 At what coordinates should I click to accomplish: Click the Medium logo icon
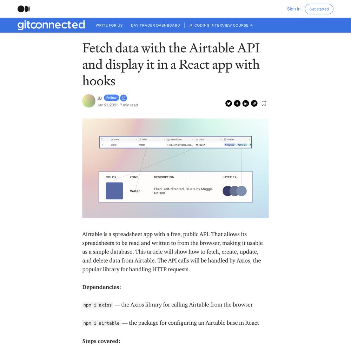point(24,9)
